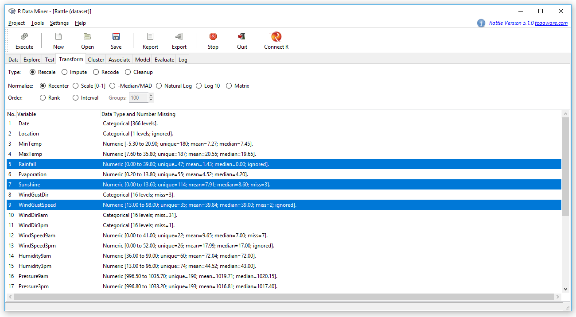
Task: Click Connect R in the toolbar
Action: (276, 40)
